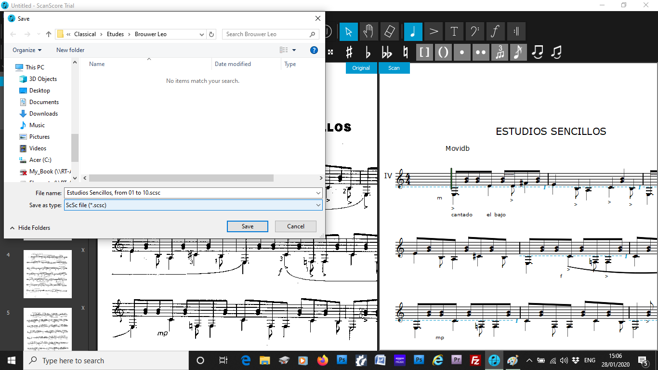
Task: Toggle double augmentation dot
Action: click(x=481, y=52)
